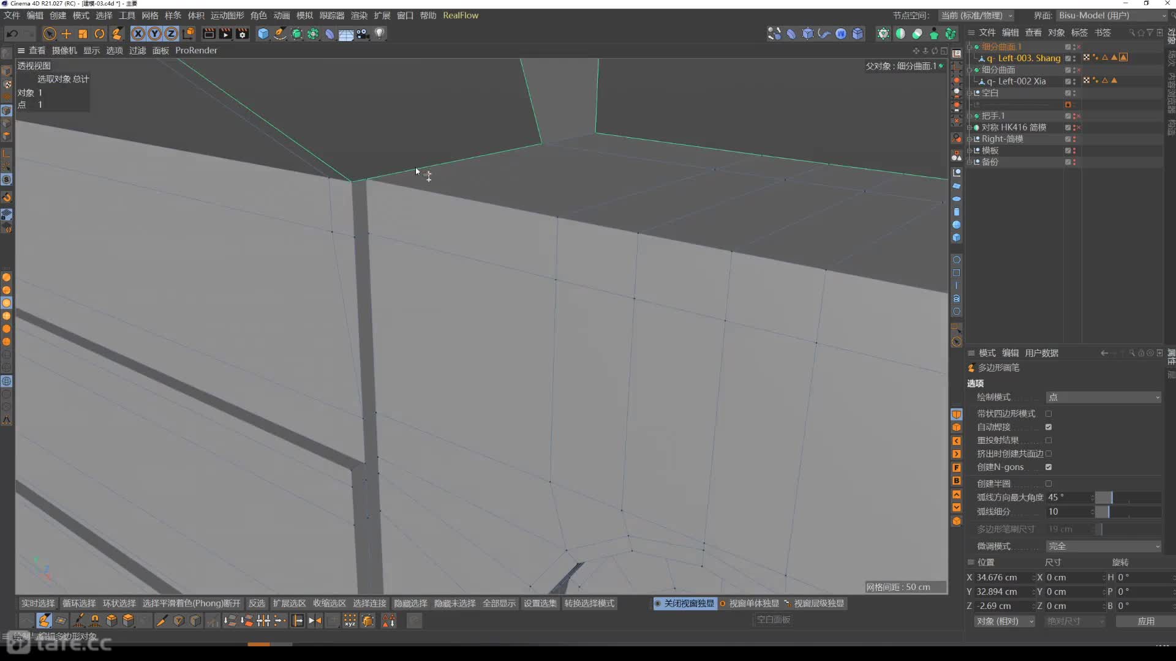Click the Symmetry green half-circle icon
Image resolution: width=1176 pixels, height=661 pixels.
click(x=900, y=34)
